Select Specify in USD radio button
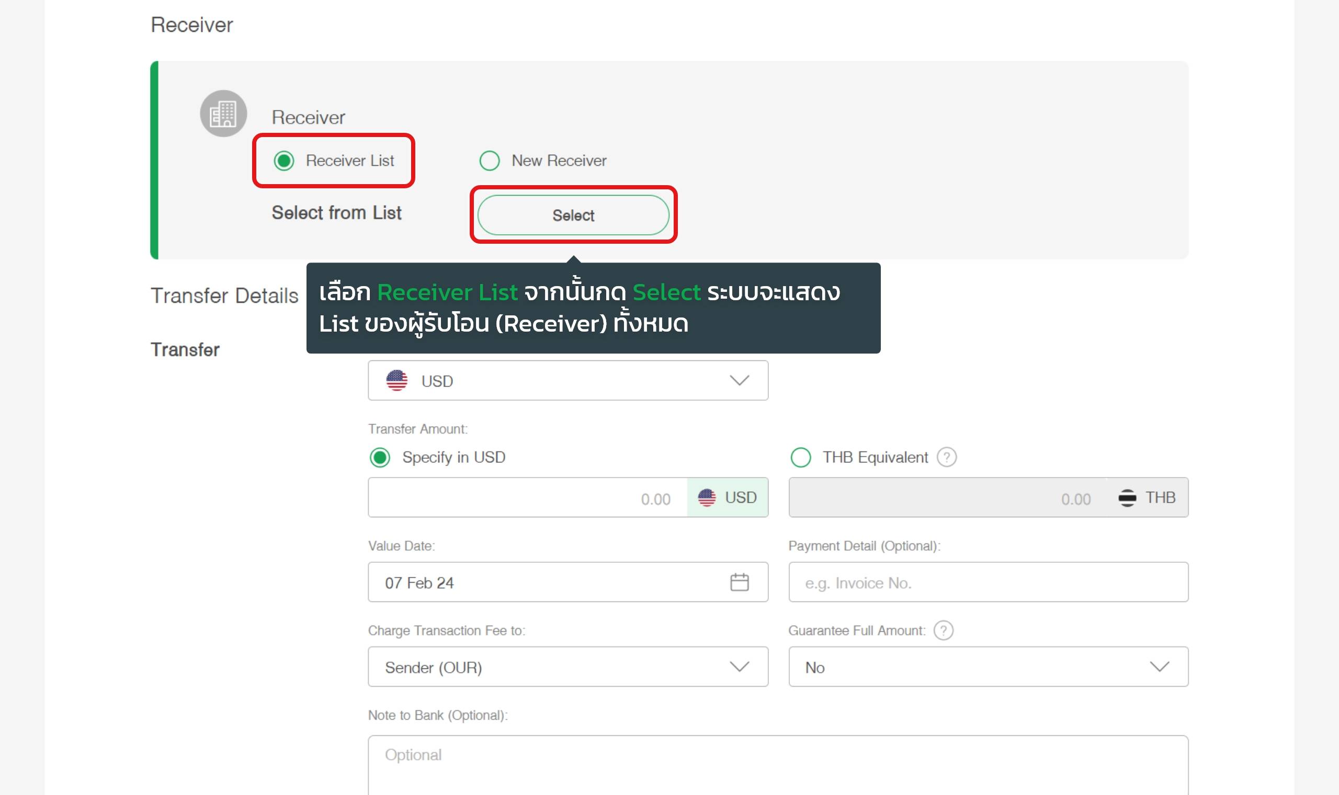Viewport: 1339px width, 795px height. 380,457
